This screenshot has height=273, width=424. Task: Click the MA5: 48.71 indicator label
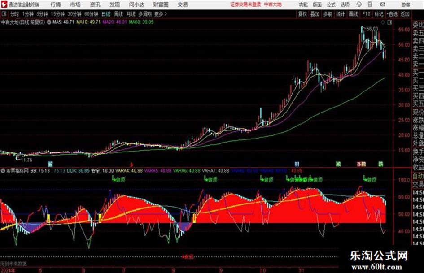tap(63, 22)
